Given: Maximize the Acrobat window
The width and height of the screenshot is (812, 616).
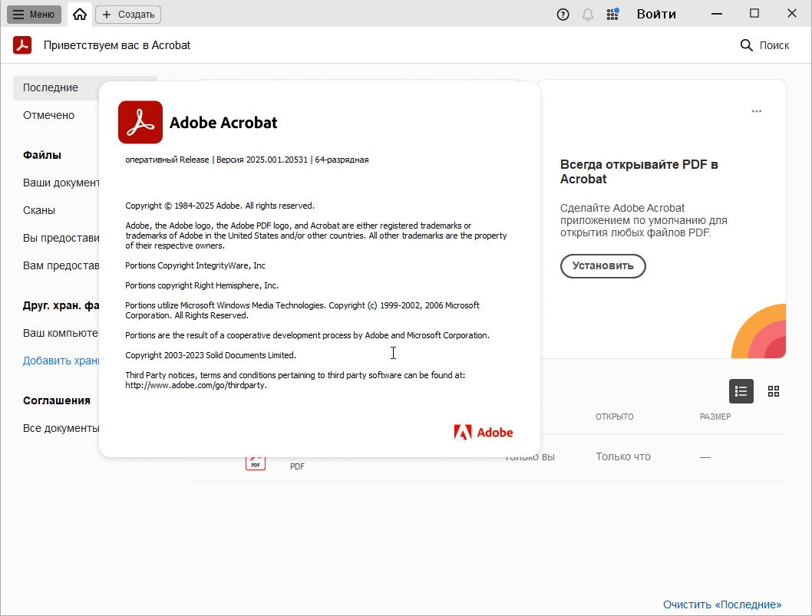Looking at the screenshot, I should click(754, 14).
